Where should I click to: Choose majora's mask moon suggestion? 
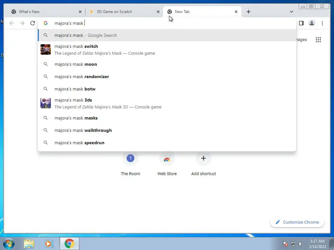coord(167,64)
